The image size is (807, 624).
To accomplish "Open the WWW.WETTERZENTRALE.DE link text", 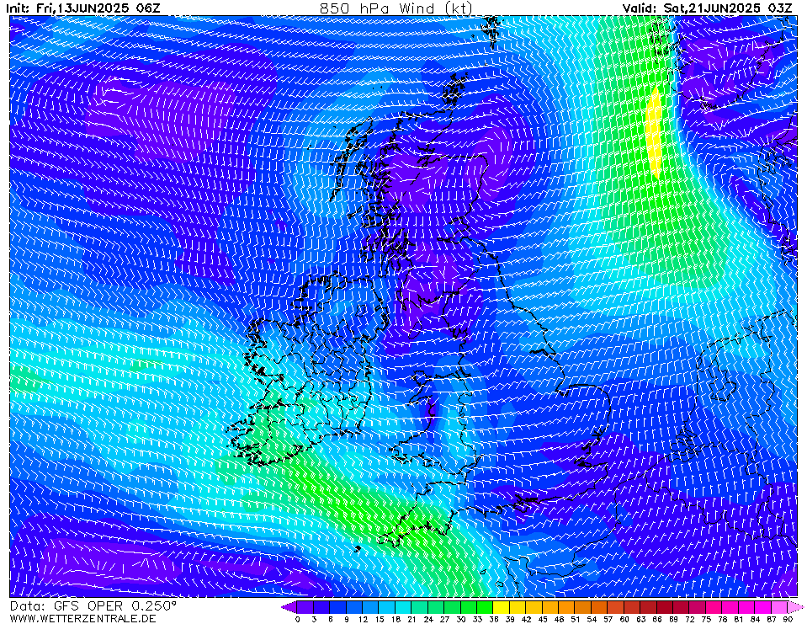I will [82, 618].
